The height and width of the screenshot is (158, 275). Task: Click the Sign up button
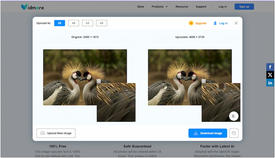tap(244, 7)
